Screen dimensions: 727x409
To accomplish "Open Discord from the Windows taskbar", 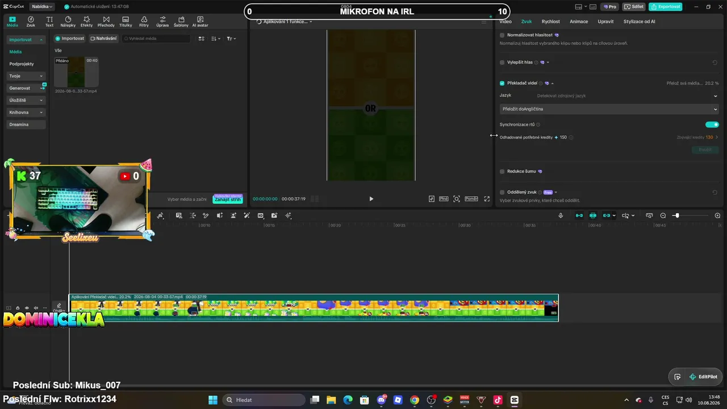I will (x=381, y=400).
